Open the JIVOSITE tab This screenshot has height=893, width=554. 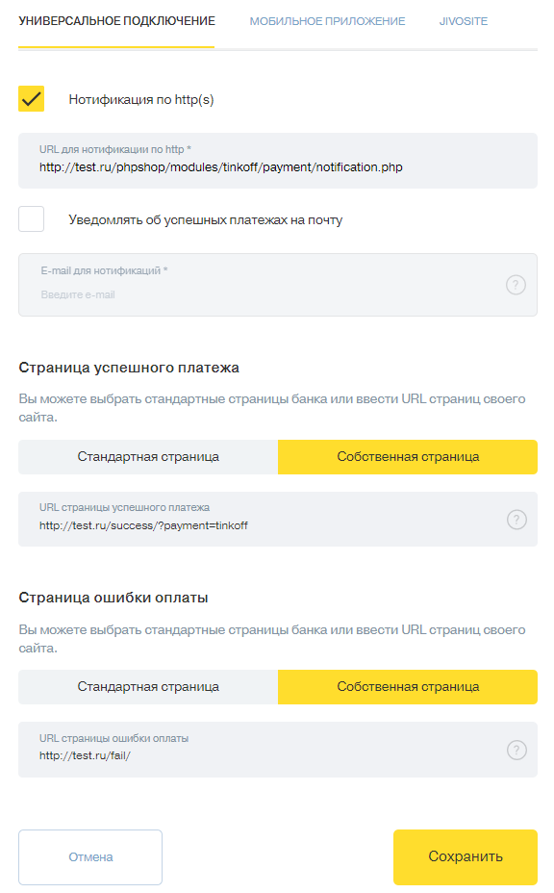(x=464, y=21)
